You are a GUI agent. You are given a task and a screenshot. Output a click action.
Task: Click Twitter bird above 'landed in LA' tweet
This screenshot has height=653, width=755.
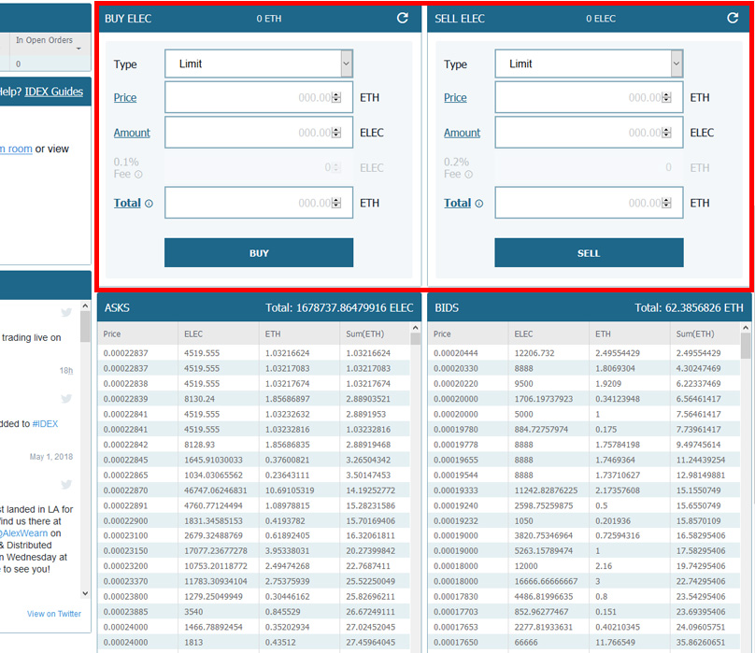point(66,484)
